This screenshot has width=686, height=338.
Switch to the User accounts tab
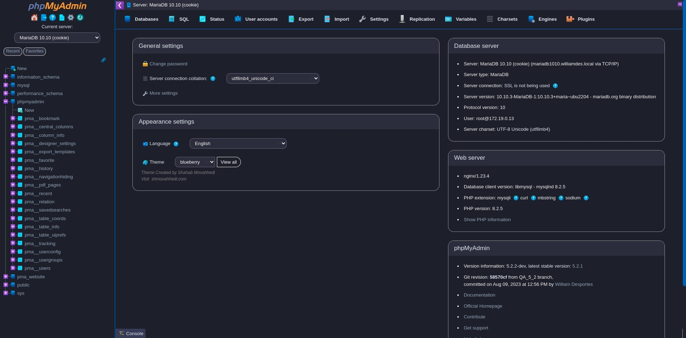[256, 19]
